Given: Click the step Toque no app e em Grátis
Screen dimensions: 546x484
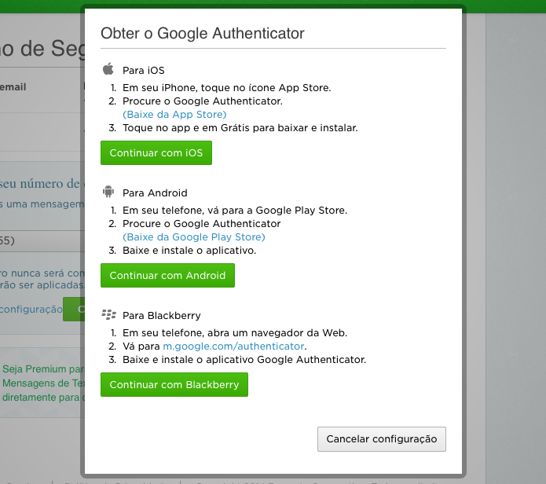Looking at the screenshot, I should point(240,128).
